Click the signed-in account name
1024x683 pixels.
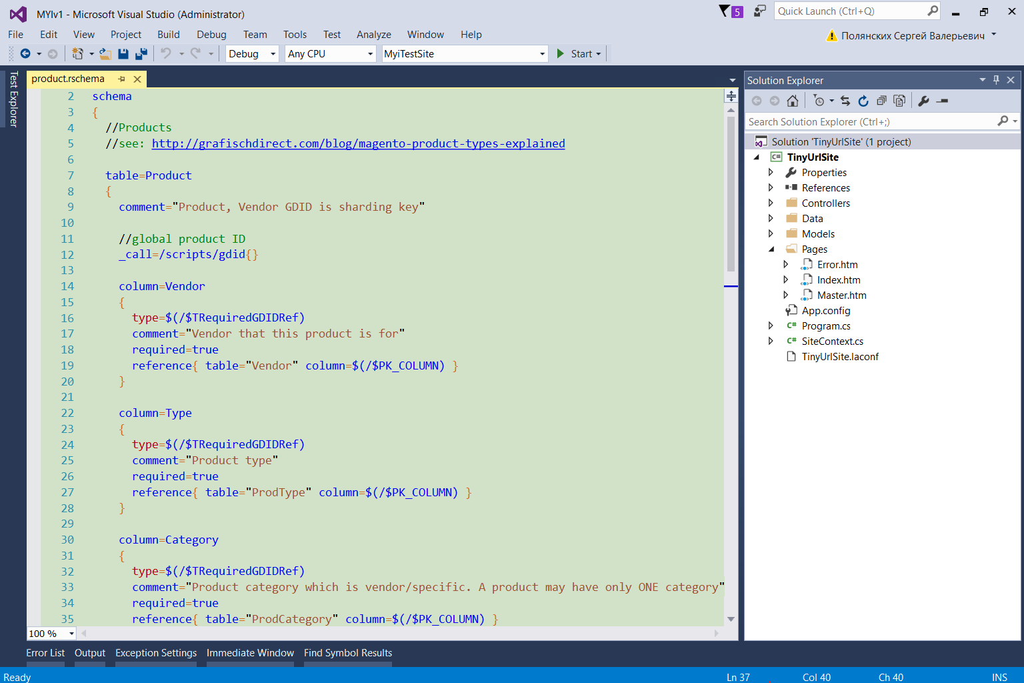pos(913,36)
